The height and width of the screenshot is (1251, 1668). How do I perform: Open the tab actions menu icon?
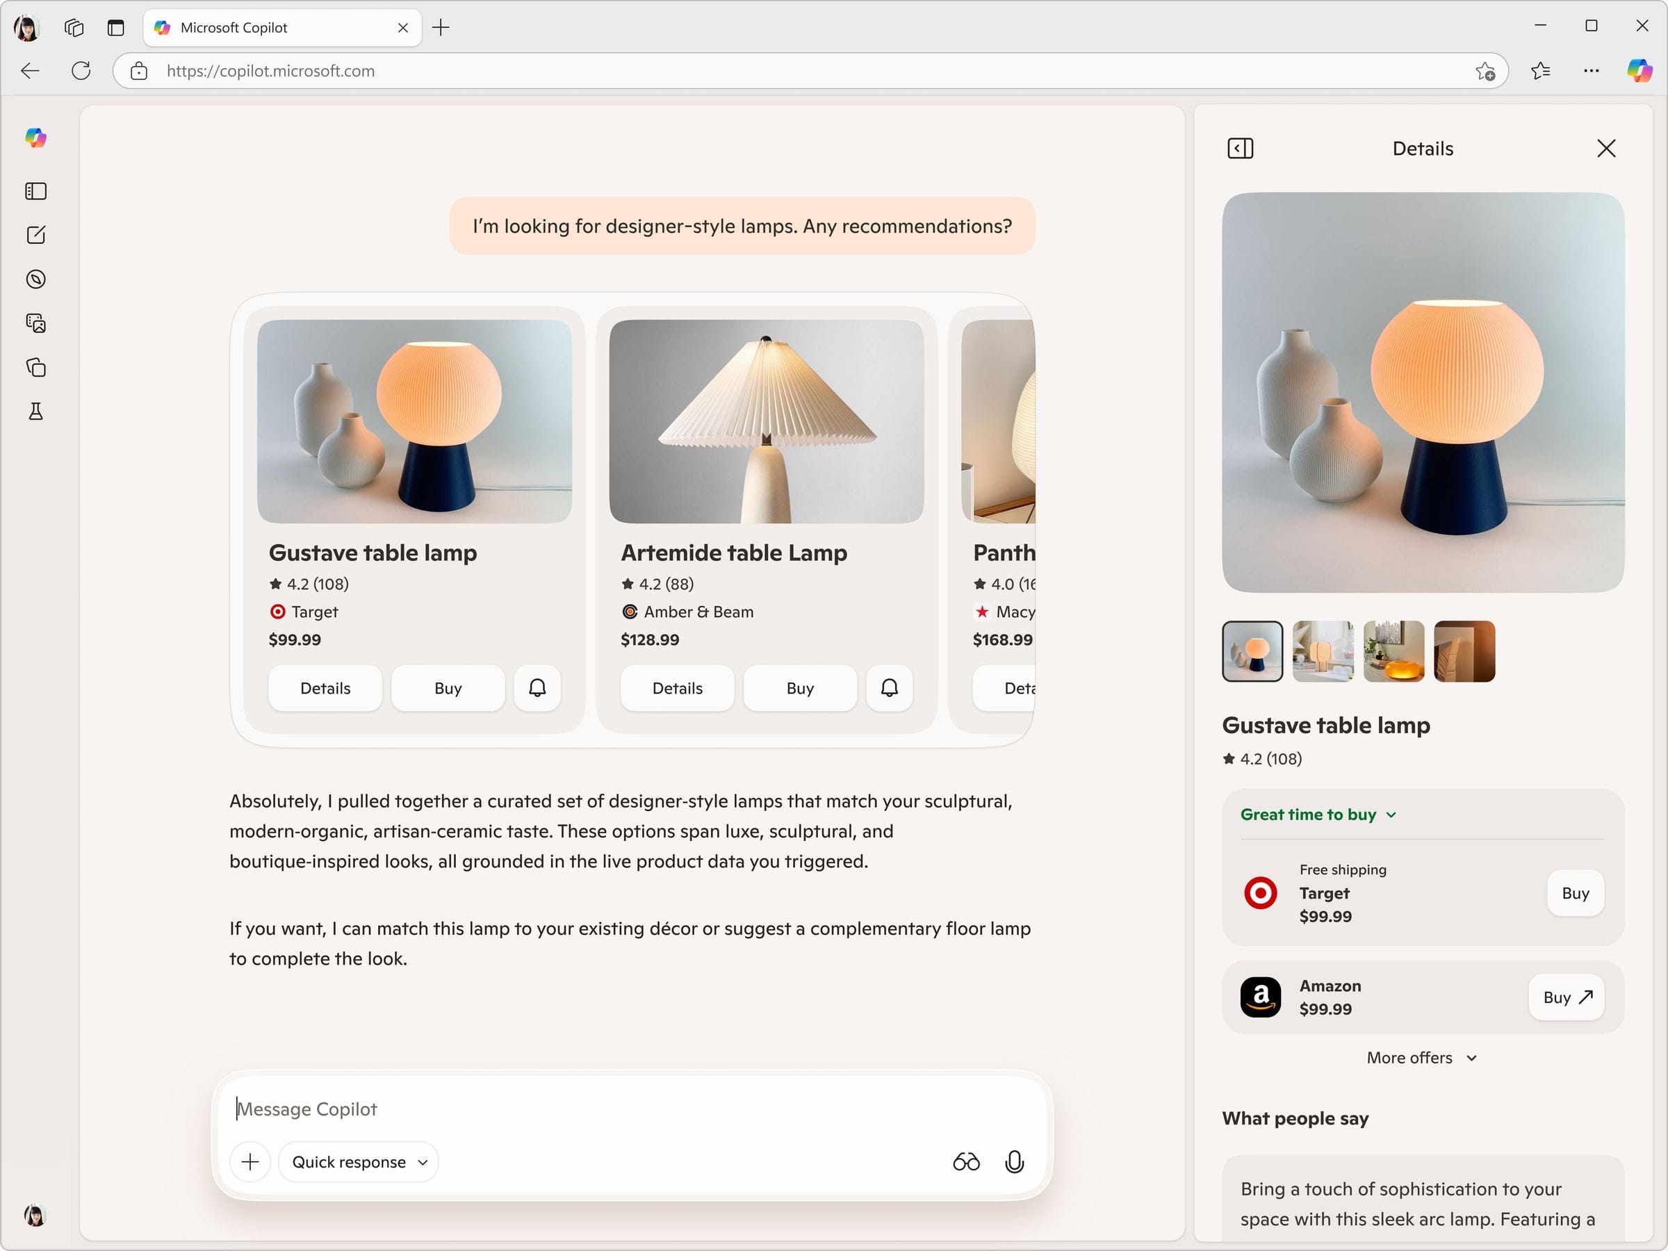tap(115, 28)
